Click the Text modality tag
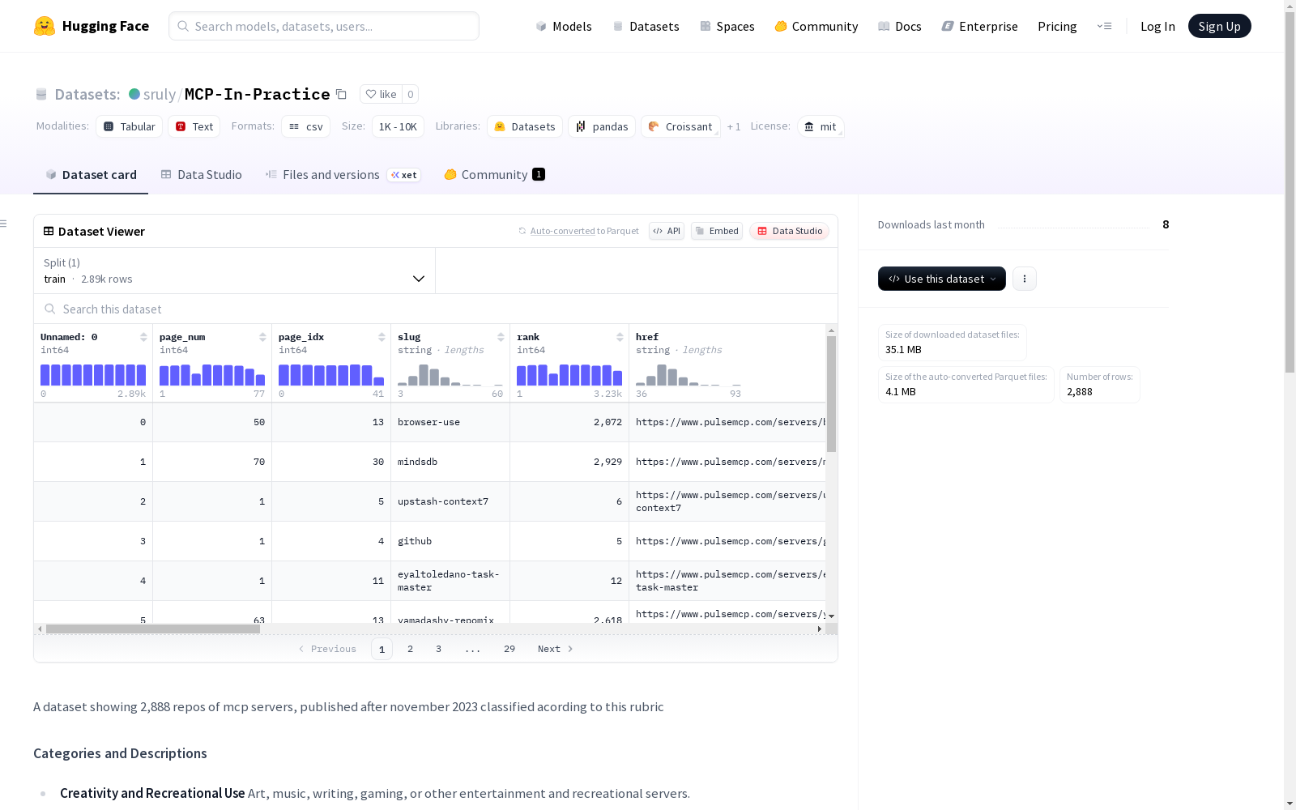Viewport: 1296px width, 810px height. (x=194, y=126)
